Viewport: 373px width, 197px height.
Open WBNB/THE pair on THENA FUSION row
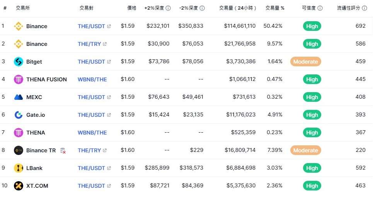(x=92, y=79)
